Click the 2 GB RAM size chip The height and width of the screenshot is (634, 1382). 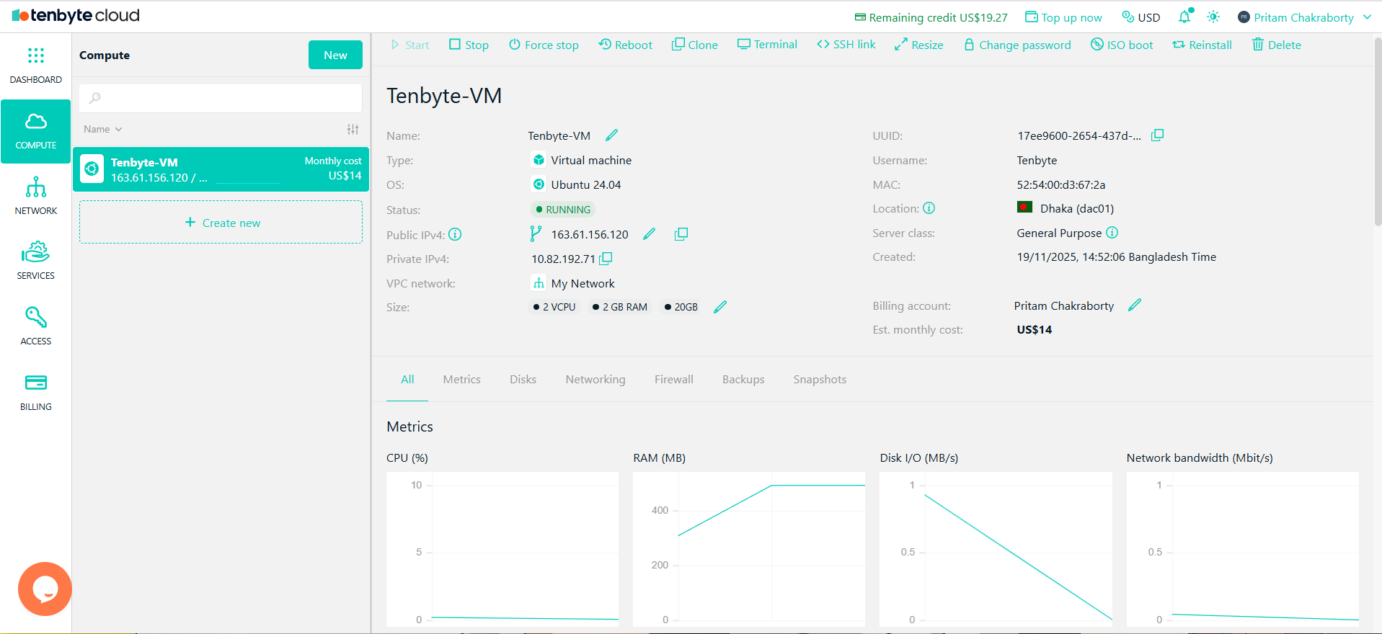pyautogui.click(x=620, y=307)
